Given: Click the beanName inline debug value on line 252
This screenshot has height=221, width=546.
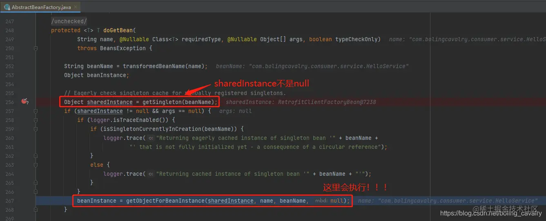Looking at the screenshot, I should click(312, 66).
